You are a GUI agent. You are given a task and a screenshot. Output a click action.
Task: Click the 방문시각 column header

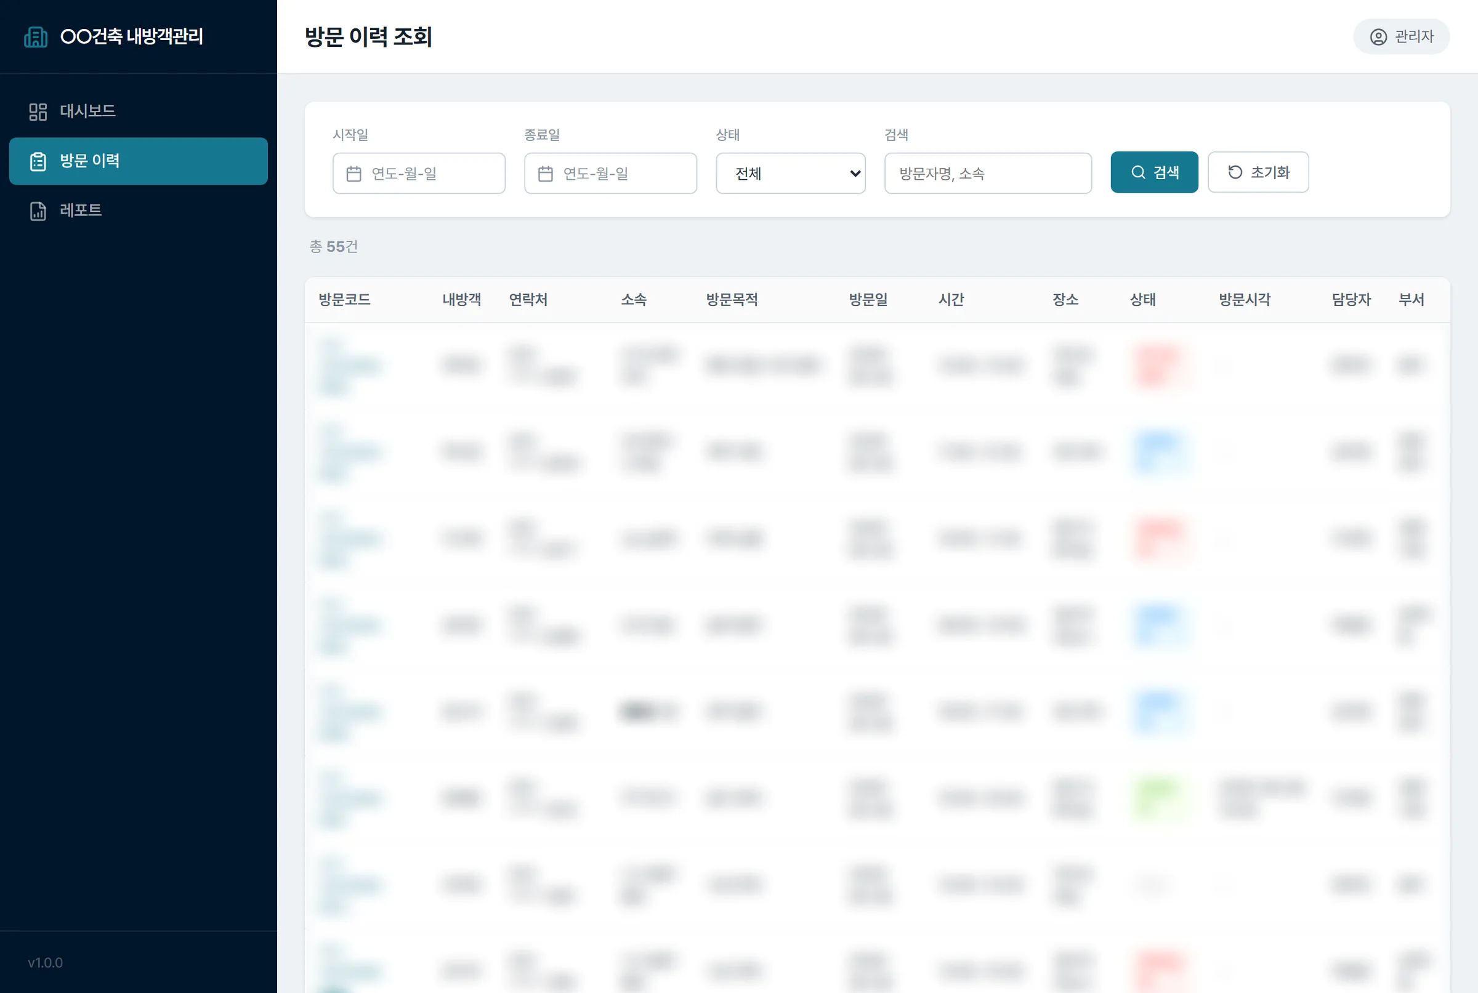point(1244,300)
